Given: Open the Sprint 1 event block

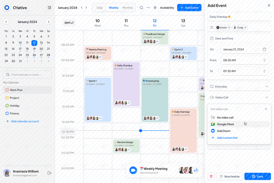Looking at the screenshot, I should tap(98, 100).
